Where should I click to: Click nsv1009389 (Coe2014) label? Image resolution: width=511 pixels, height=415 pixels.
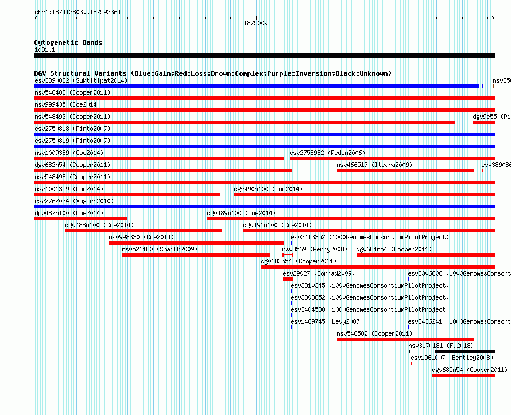point(69,153)
